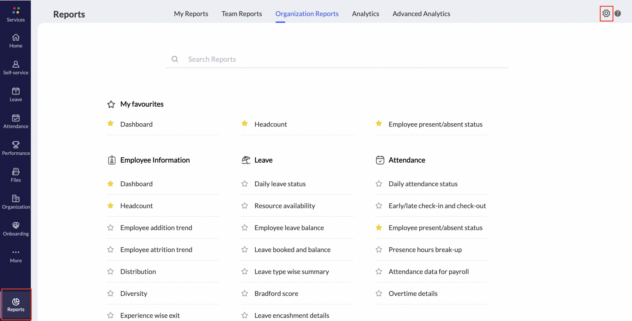
Task: Unfavourite Headcount under My favourites
Action: [245, 123]
